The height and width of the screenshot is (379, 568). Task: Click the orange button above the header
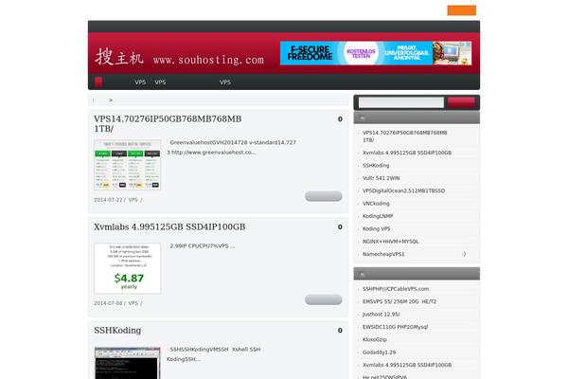coord(462,10)
